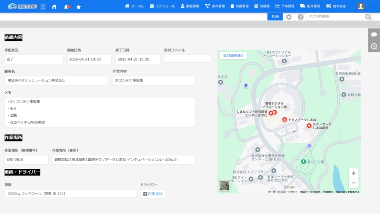This screenshot has width=380, height=214.
Task: Toggle satellite view map thumbnail
Action: pyautogui.click(x=225, y=186)
